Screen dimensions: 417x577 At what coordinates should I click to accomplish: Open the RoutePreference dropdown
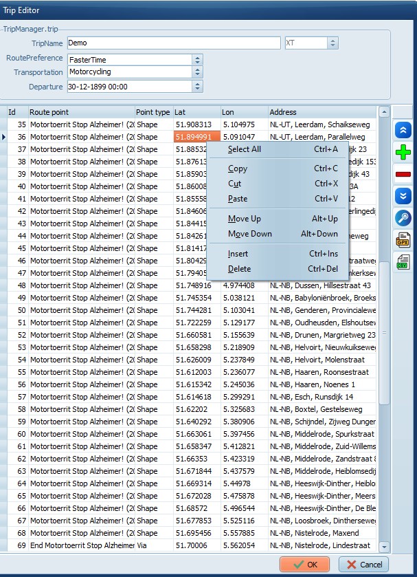click(198, 60)
